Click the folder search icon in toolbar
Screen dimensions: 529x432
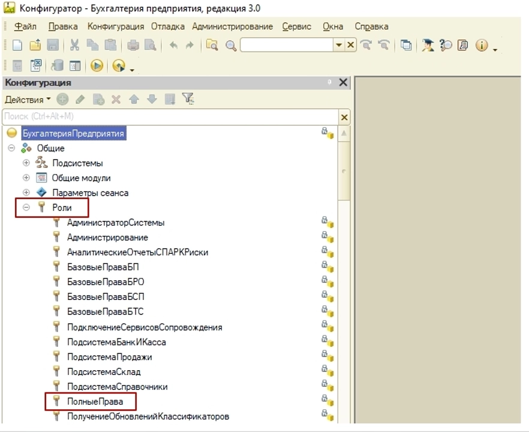(212, 45)
